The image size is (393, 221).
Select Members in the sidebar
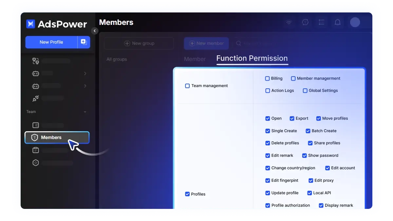click(x=57, y=138)
